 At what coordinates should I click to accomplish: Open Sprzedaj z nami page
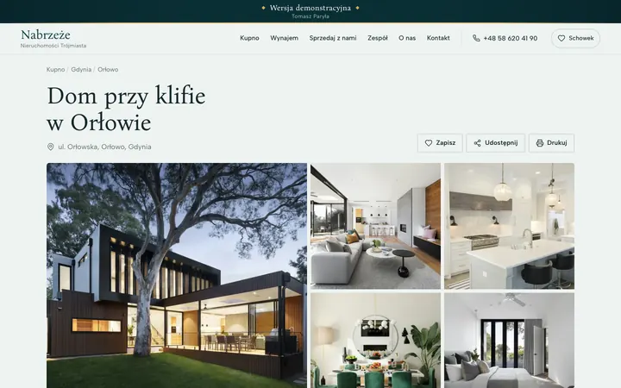coord(333,38)
